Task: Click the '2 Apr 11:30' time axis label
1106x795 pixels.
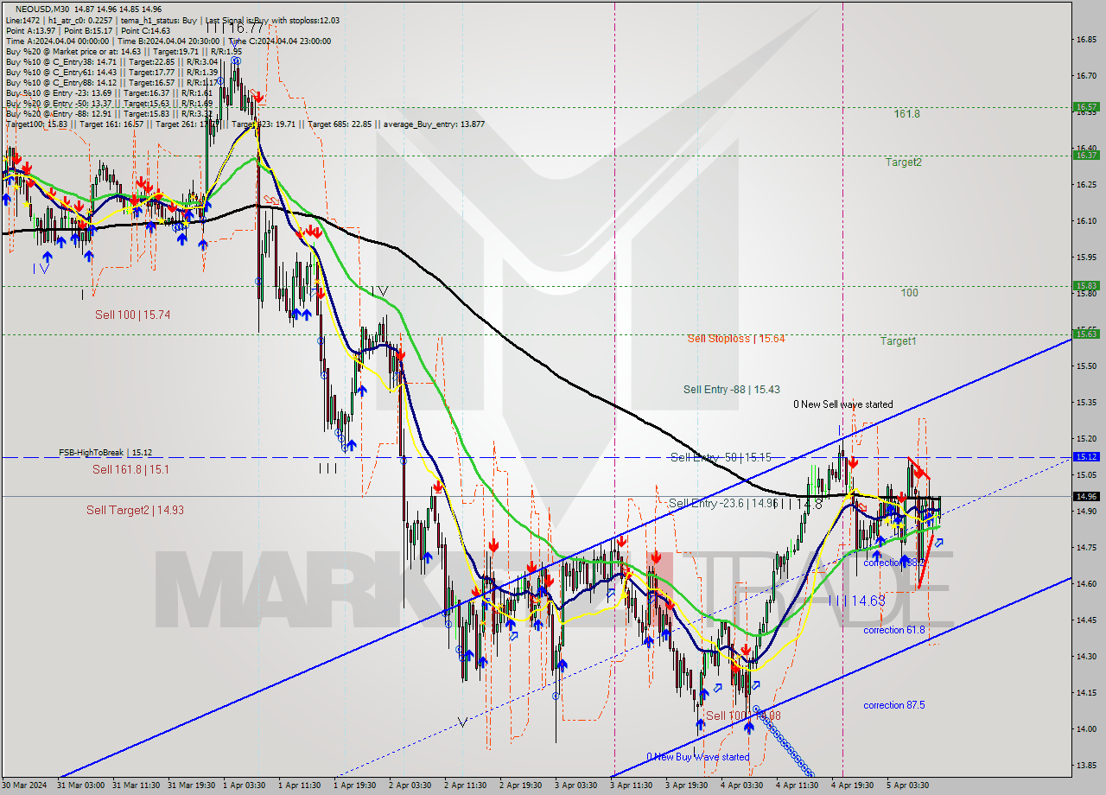Action: pos(467,785)
